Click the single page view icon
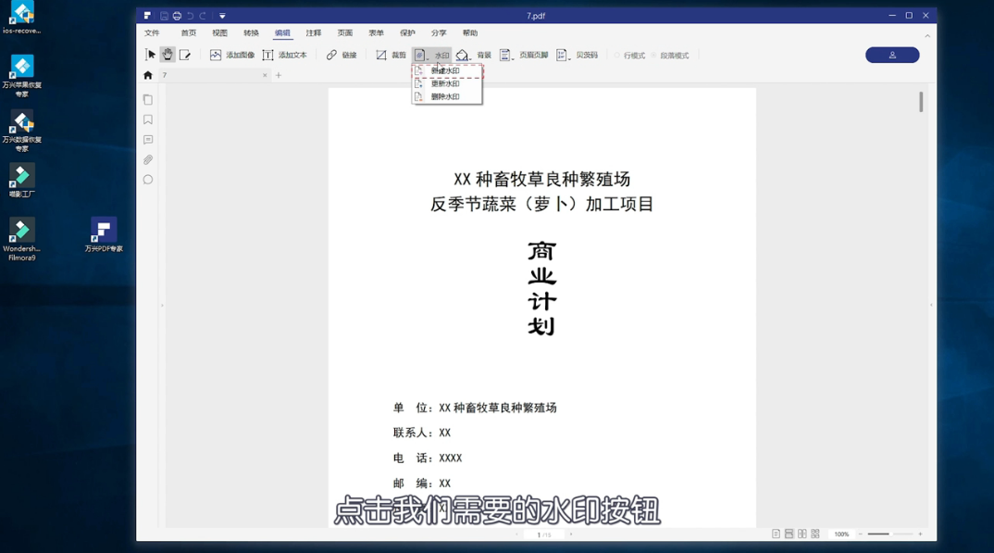This screenshot has height=553, width=994. [x=776, y=533]
